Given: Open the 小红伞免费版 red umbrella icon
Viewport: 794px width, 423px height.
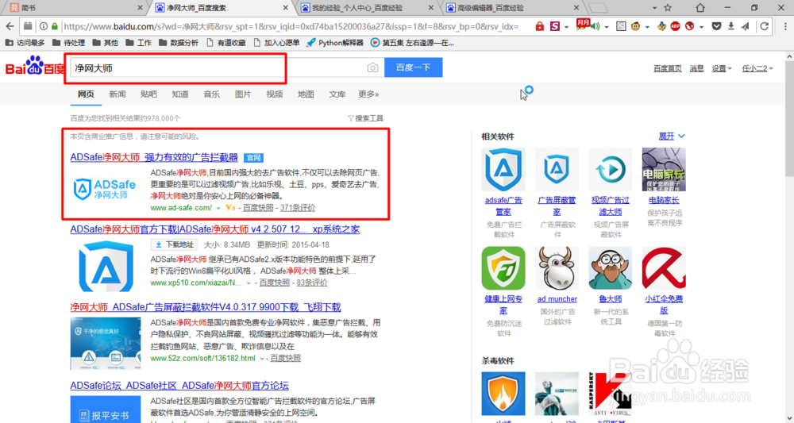Looking at the screenshot, I should click(664, 268).
